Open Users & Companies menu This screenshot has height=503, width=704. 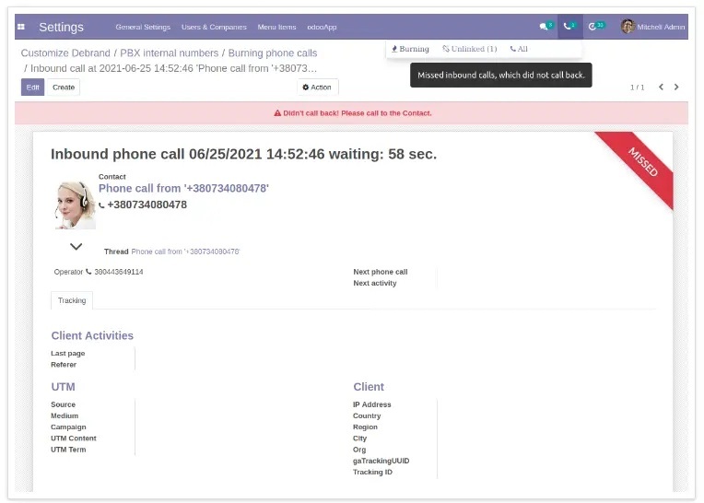click(214, 28)
